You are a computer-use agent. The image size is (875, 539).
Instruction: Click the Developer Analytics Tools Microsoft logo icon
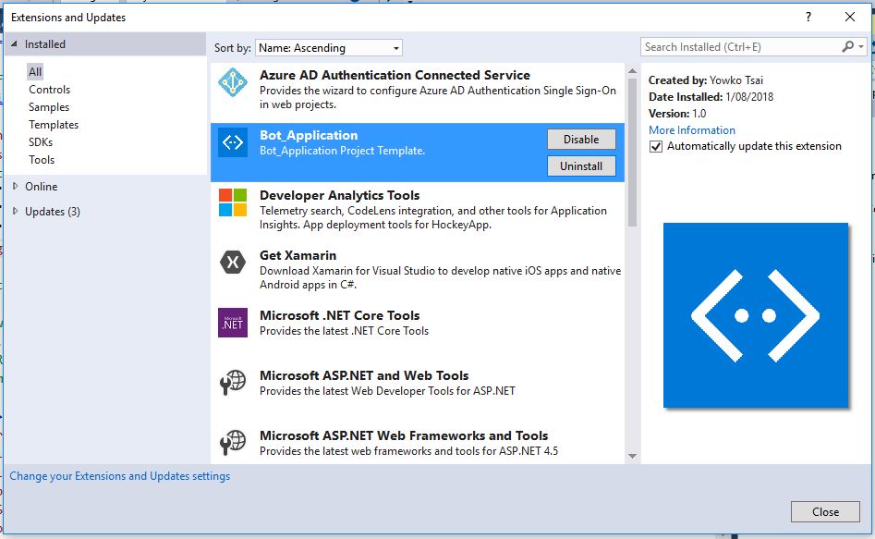[233, 202]
